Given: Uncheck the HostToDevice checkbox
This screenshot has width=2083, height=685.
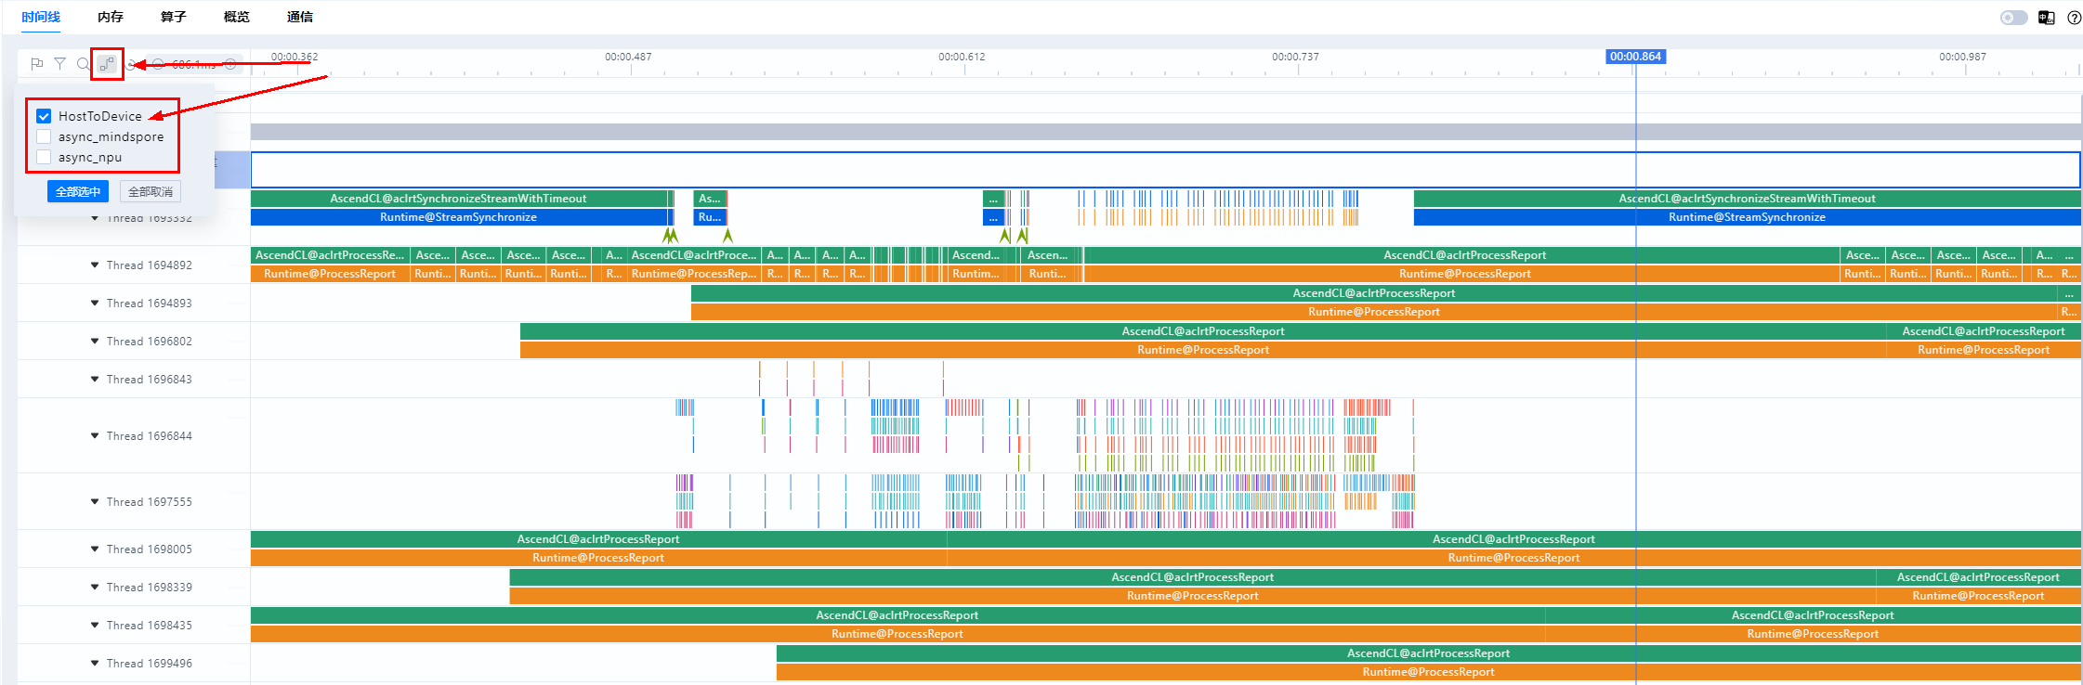Looking at the screenshot, I should 44,116.
